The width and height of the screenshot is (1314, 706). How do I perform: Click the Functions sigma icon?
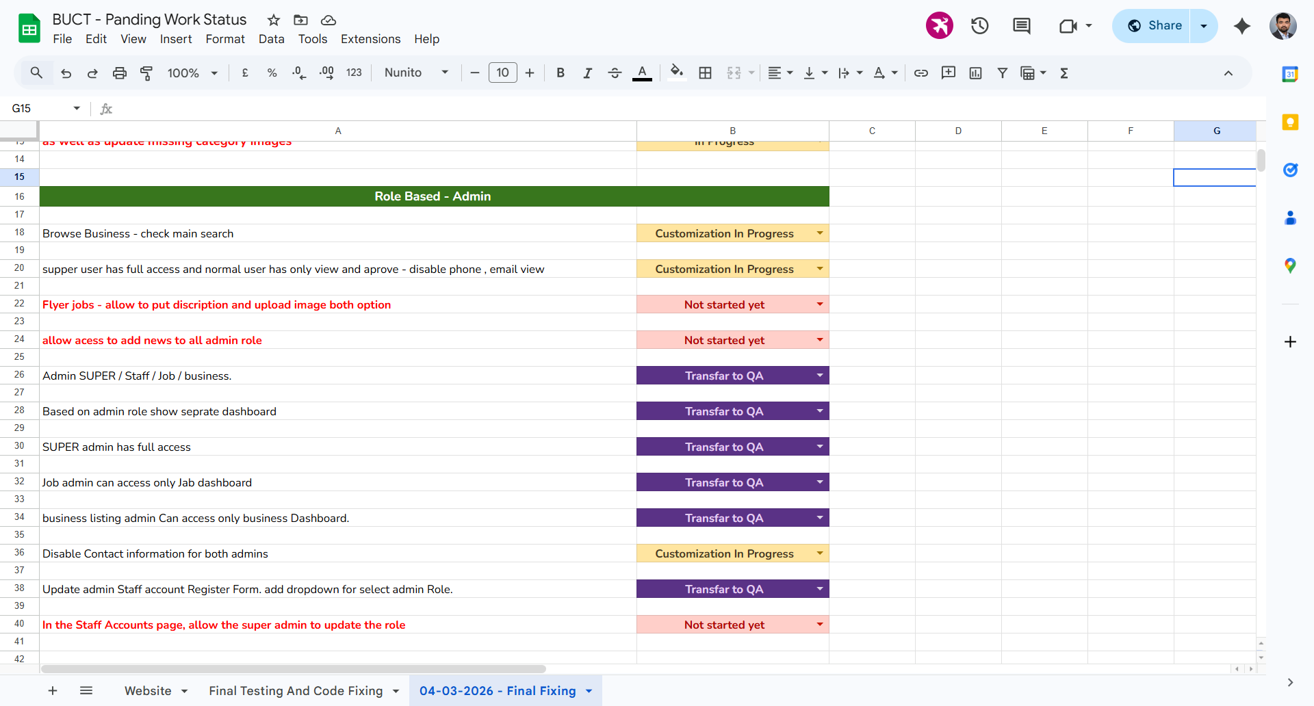pyautogui.click(x=1064, y=73)
